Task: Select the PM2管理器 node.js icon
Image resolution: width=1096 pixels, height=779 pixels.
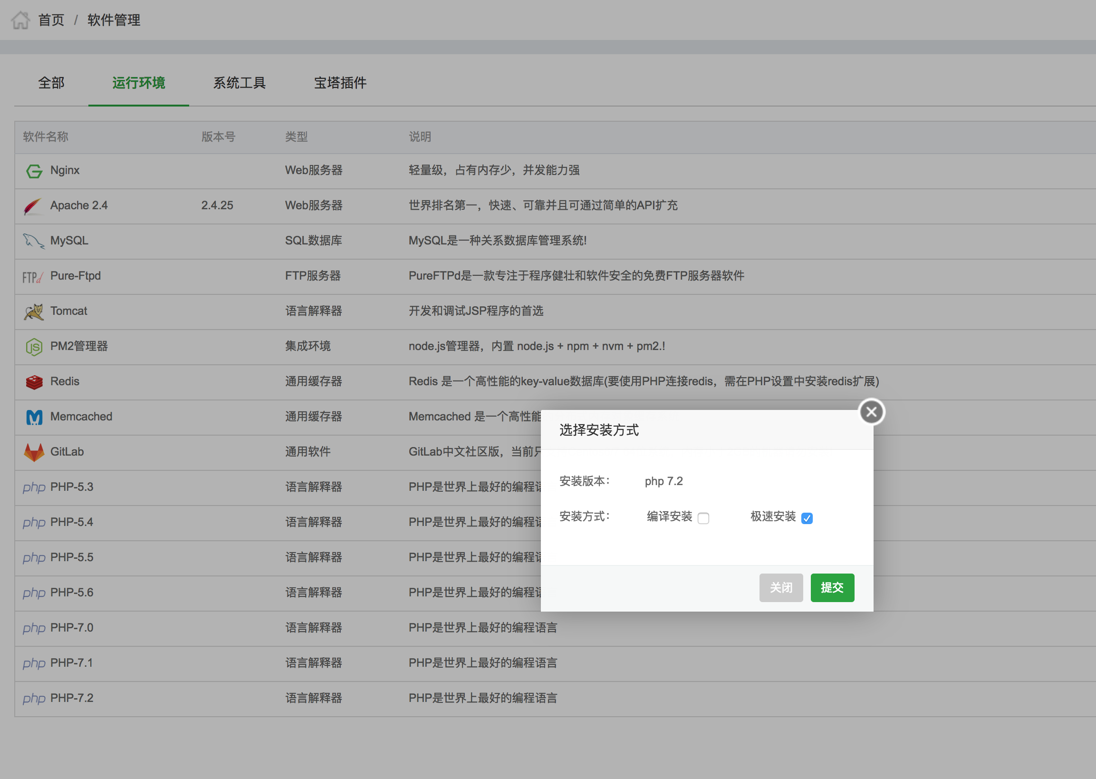Action: pyautogui.click(x=34, y=347)
